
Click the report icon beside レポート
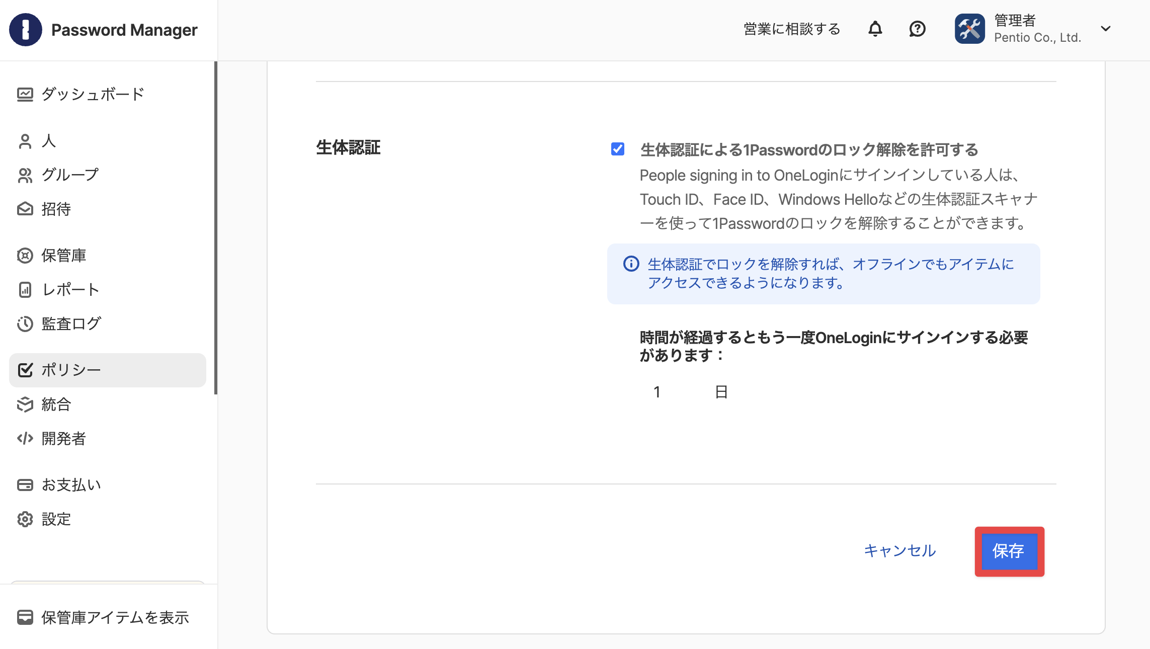click(25, 290)
